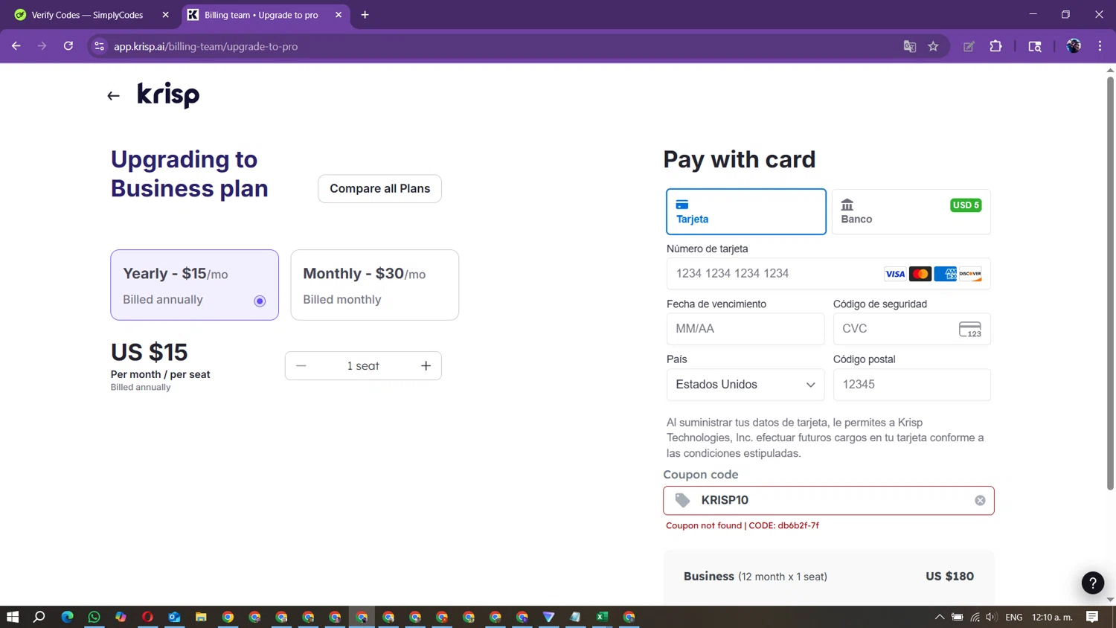This screenshot has width=1116, height=628.
Task: Click the pen edit extension icon
Action: [969, 46]
